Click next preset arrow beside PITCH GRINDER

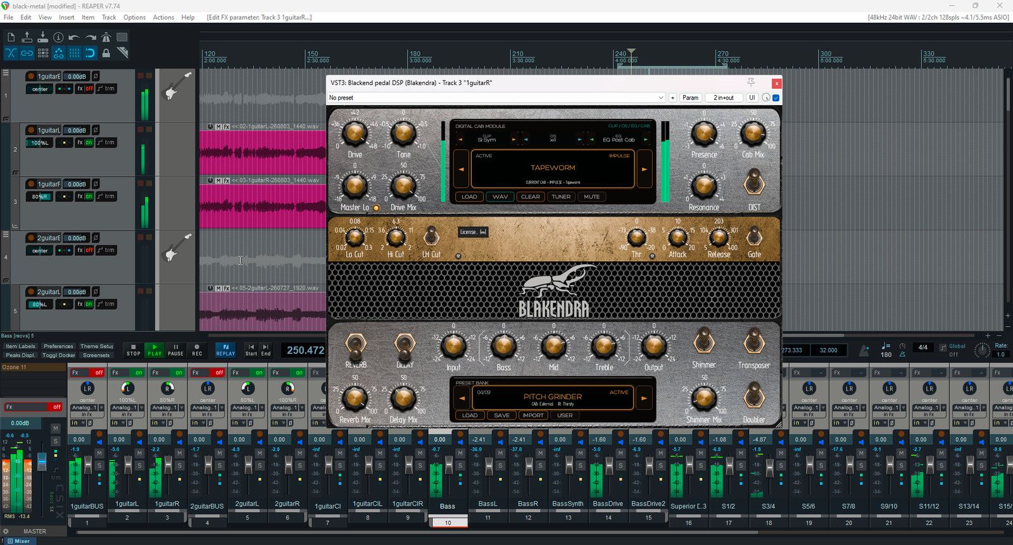[645, 399]
